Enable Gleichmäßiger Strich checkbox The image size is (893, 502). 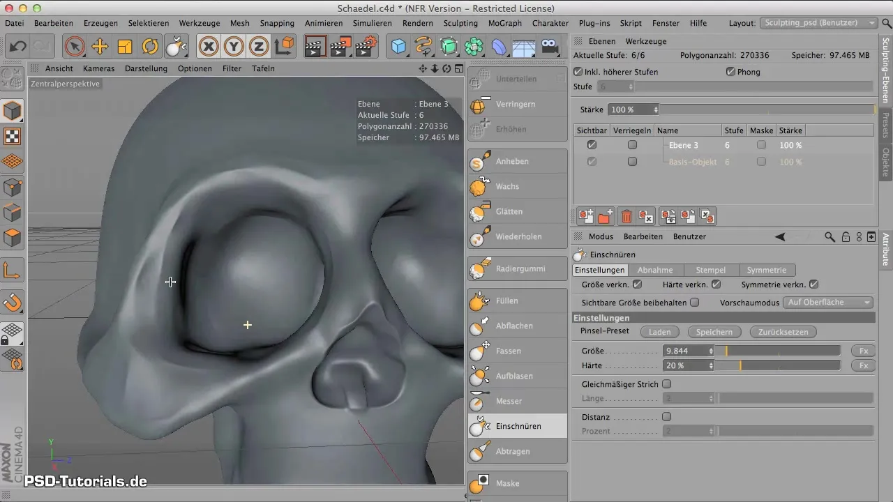pos(666,384)
